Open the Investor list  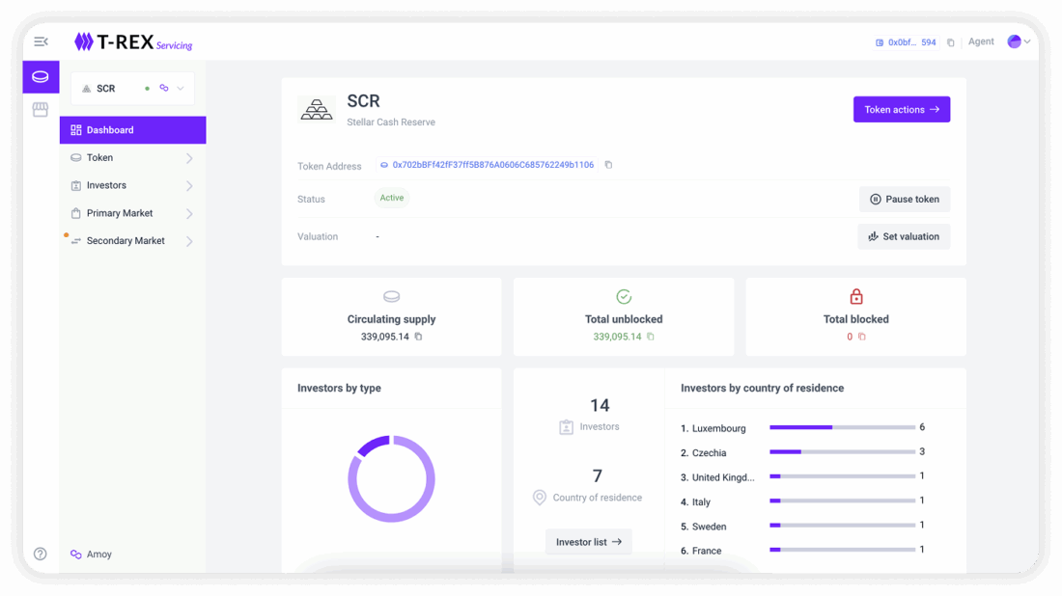(x=588, y=541)
